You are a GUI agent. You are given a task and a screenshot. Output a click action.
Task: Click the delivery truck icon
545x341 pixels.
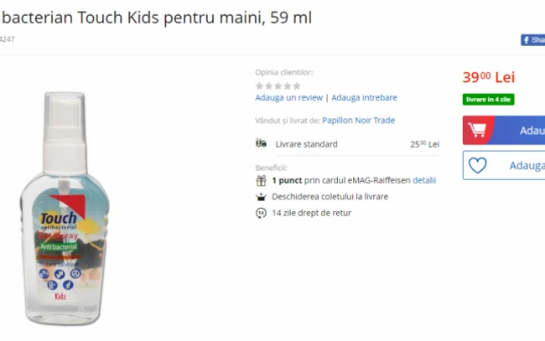(x=261, y=143)
